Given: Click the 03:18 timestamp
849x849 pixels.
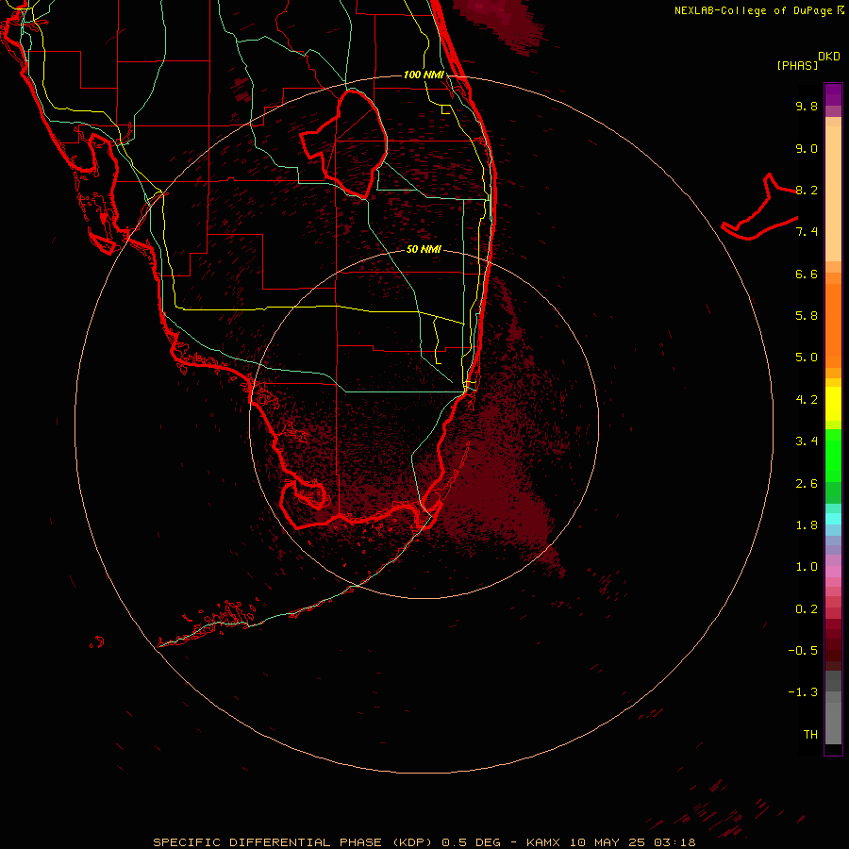Looking at the screenshot, I should [674, 842].
